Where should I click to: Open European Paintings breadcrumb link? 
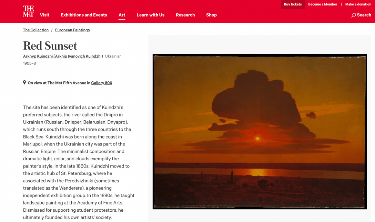tap(72, 30)
